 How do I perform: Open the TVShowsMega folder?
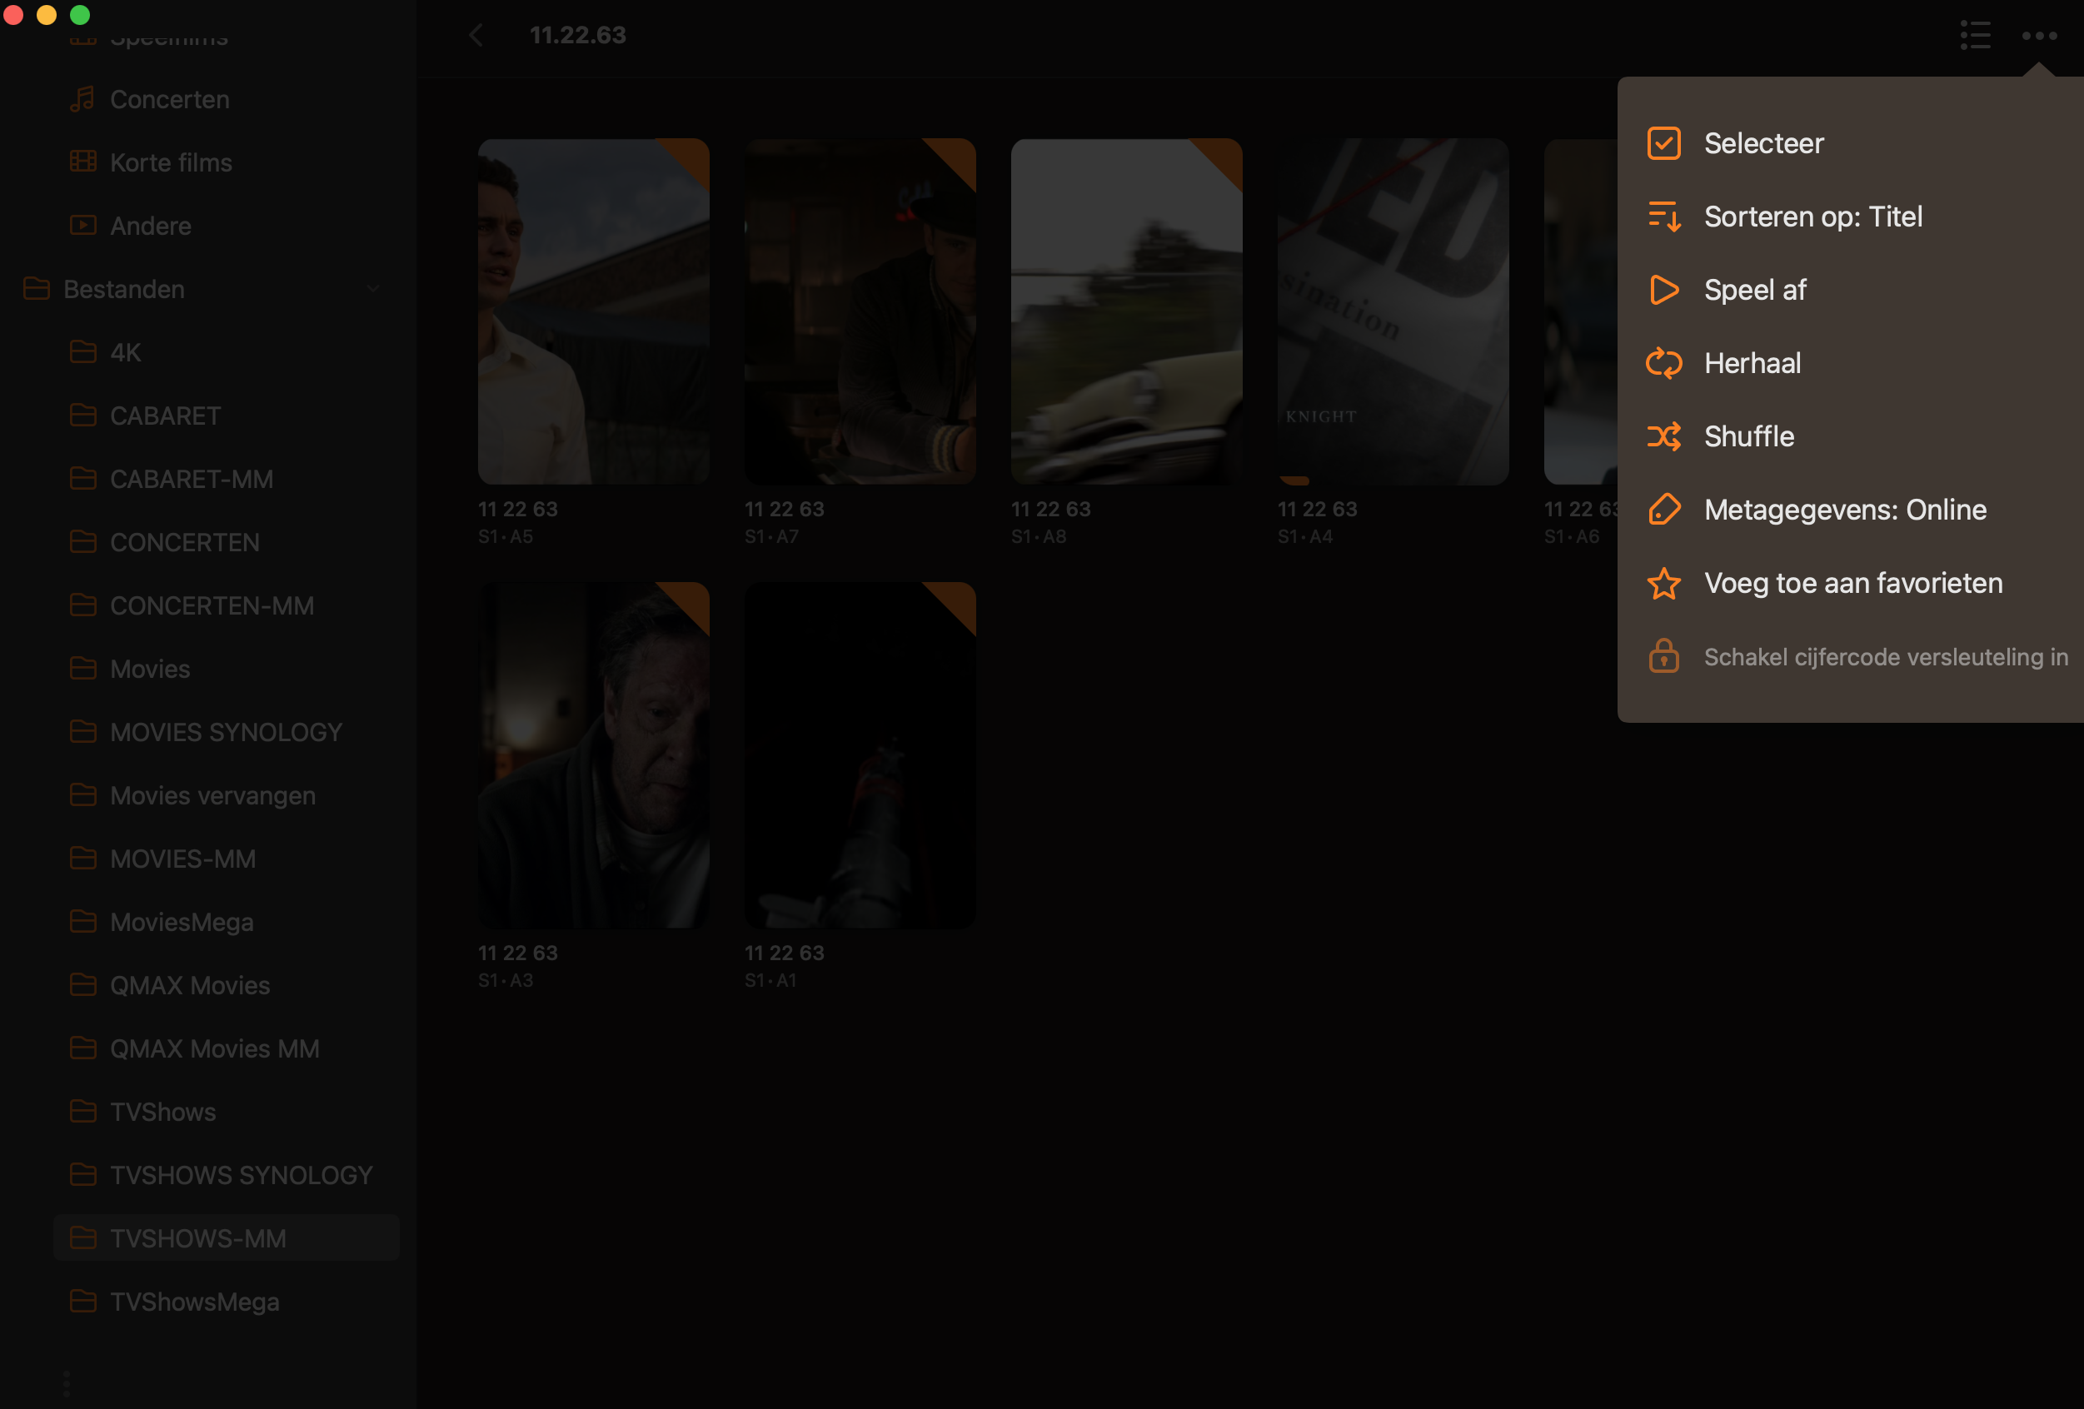click(x=194, y=1302)
